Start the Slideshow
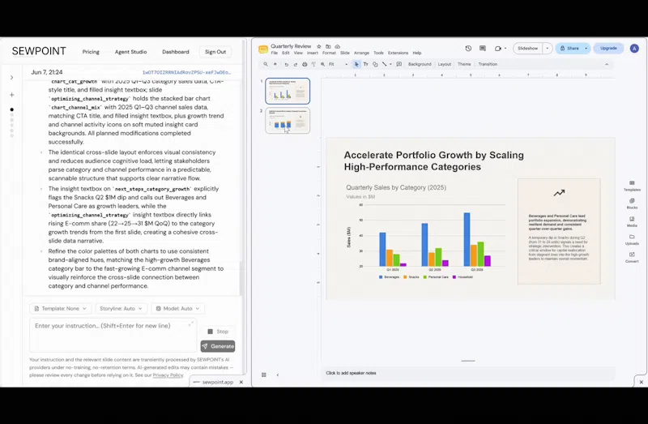 tap(528, 49)
